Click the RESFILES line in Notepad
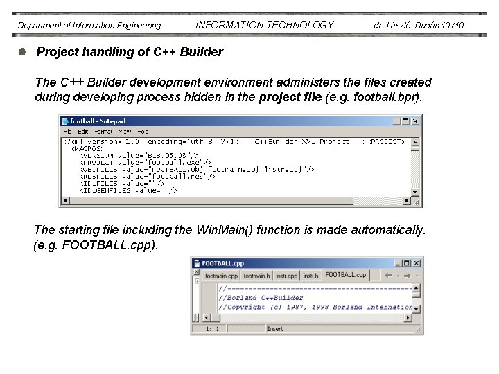This screenshot has width=499, height=374. [148, 176]
